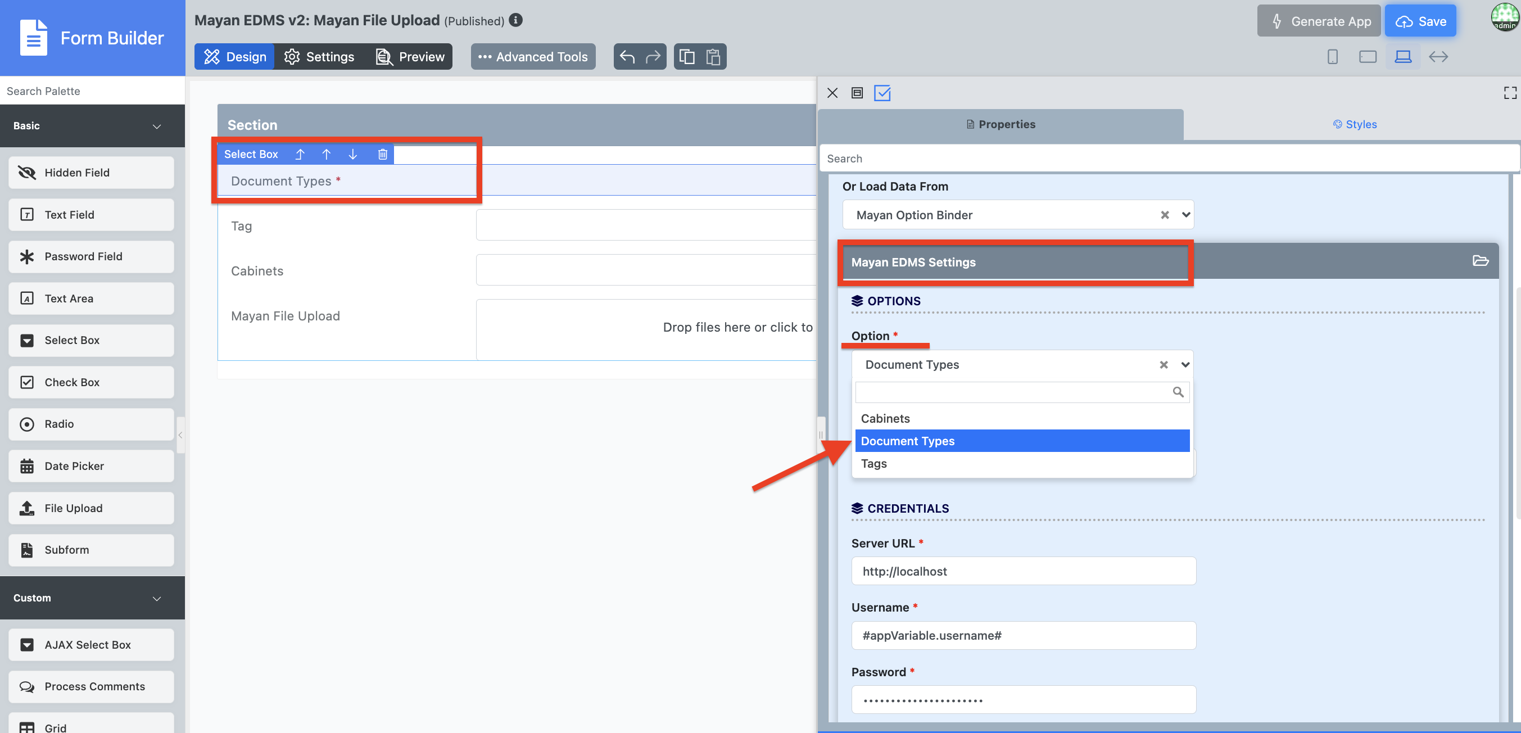Click the folder icon in Mayan EDMS Settings header

[x=1481, y=260]
